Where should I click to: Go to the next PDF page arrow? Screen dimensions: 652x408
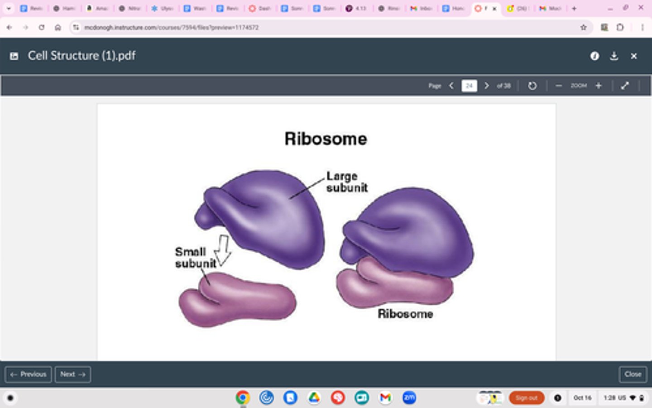pyautogui.click(x=487, y=86)
